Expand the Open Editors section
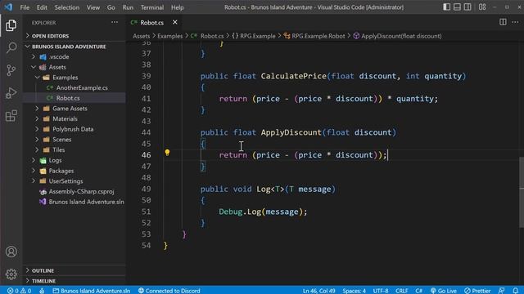 [75, 36]
